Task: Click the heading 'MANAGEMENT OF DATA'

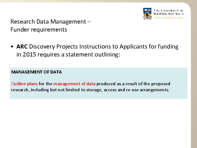Action: coord(36,72)
